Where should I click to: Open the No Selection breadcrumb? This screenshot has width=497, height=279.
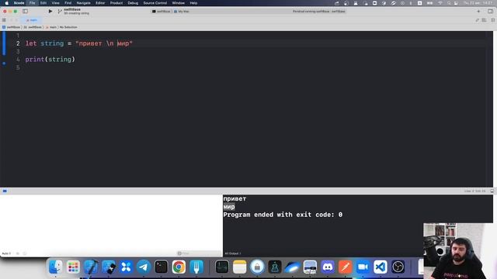pyautogui.click(x=68, y=27)
